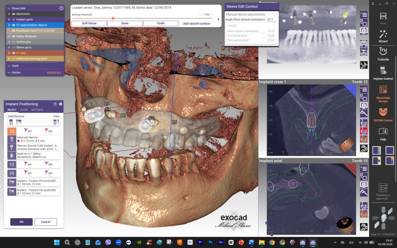Screen dimensions: 397x248
Task: Toggle visibility of CT segmentation objects
Action: pyautogui.click(x=14, y=25)
